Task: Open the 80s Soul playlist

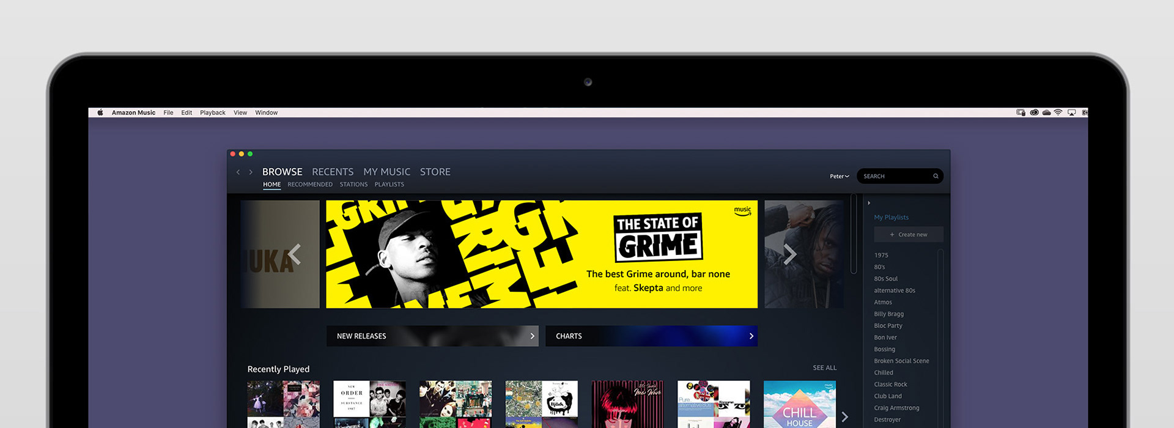Action: [885, 278]
